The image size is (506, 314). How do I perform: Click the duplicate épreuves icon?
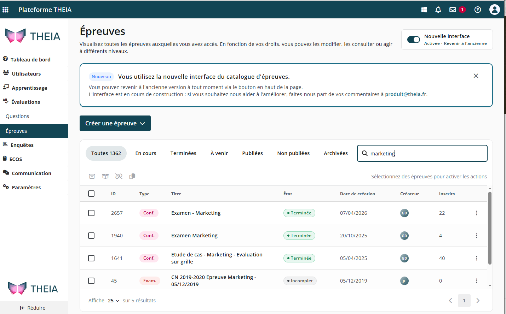[x=132, y=176]
